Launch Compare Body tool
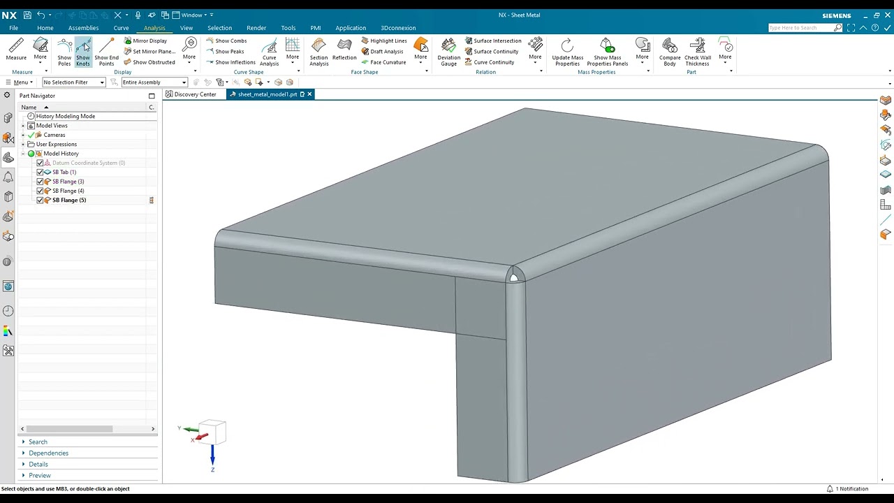The height and width of the screenshot is (503, 894). point(670,52)
